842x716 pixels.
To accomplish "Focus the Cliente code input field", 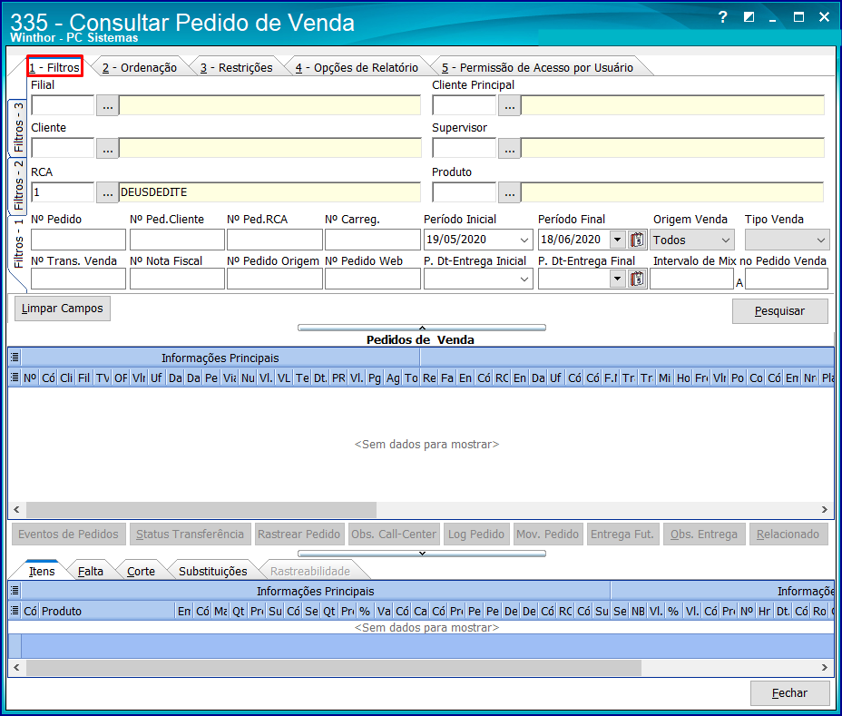I will click(63, 148).
